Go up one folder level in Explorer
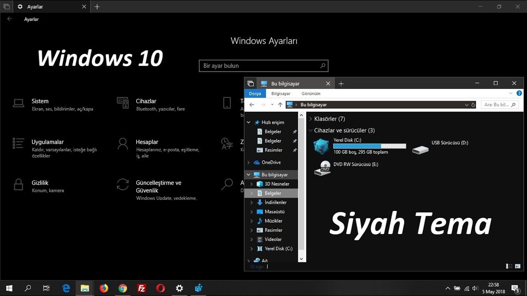This screenshot has height=296, width=527. pos(280,105)
